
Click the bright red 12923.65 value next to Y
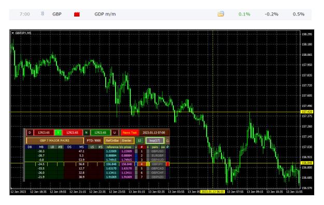click(x=72, y=133)
